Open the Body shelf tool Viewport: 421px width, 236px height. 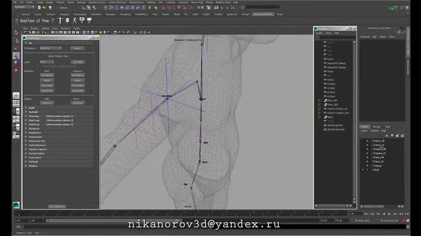pyautogui.click(x=24, y=20)
